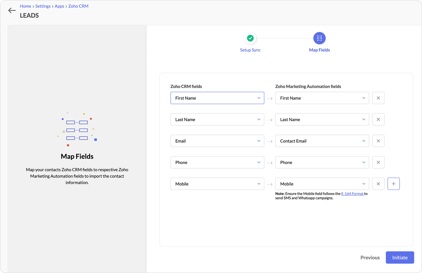Click the Zoho Marketing Automation fields heading

pos(308,86)
